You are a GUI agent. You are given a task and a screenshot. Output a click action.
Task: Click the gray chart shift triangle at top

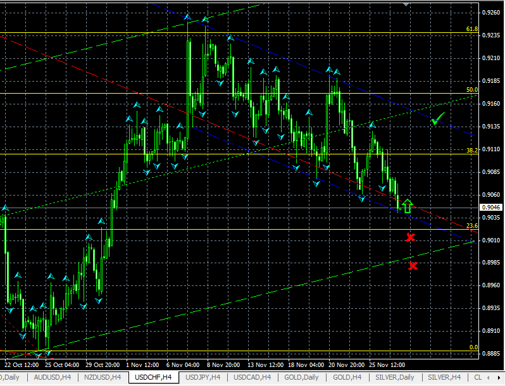[406, 4]
